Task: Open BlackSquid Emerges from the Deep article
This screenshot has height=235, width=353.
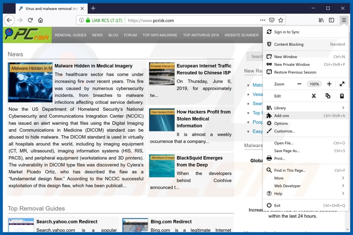Action: 199,161
